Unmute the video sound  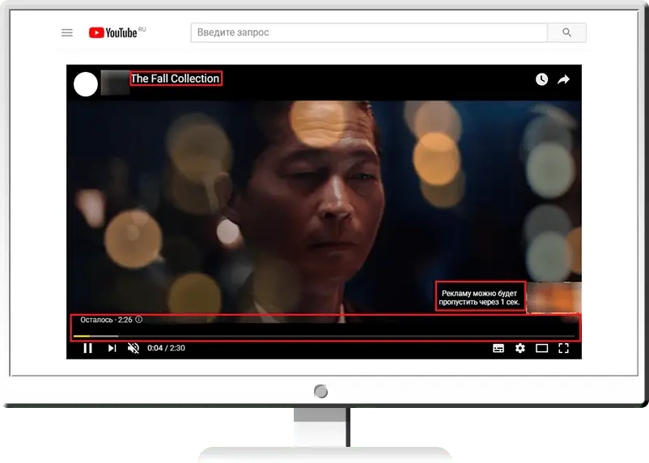click(134, 348)
